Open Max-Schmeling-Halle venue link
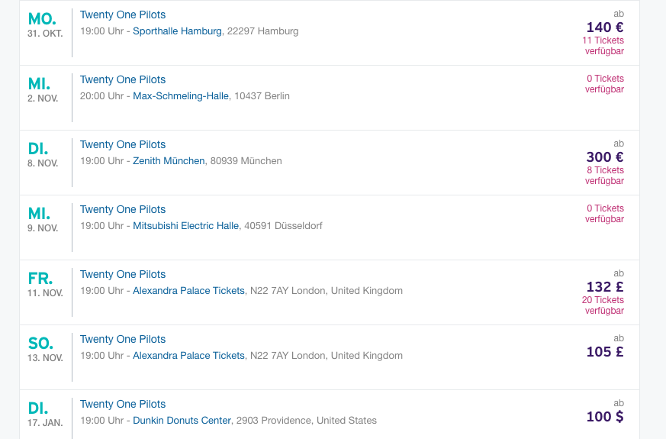666x439 pixels. click(x=181, y=96)
